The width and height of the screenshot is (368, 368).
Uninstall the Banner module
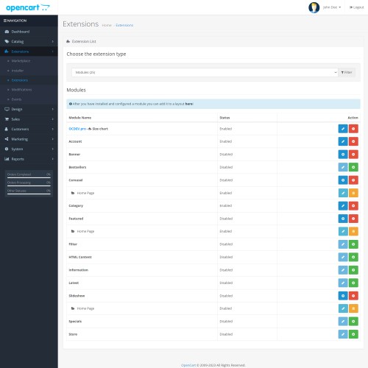coord(353,155)
